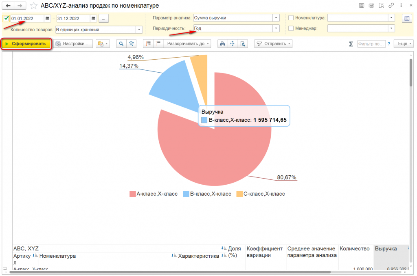The height and width of the screenshot is (276, 417).
Task: Open the report variants dropdown icon
Action: click(x=103, y=44)
